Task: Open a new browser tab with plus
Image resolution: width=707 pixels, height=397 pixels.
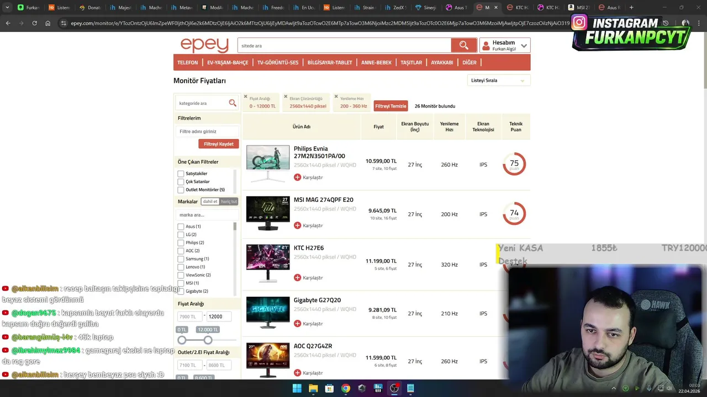Action: click(631, 8)
